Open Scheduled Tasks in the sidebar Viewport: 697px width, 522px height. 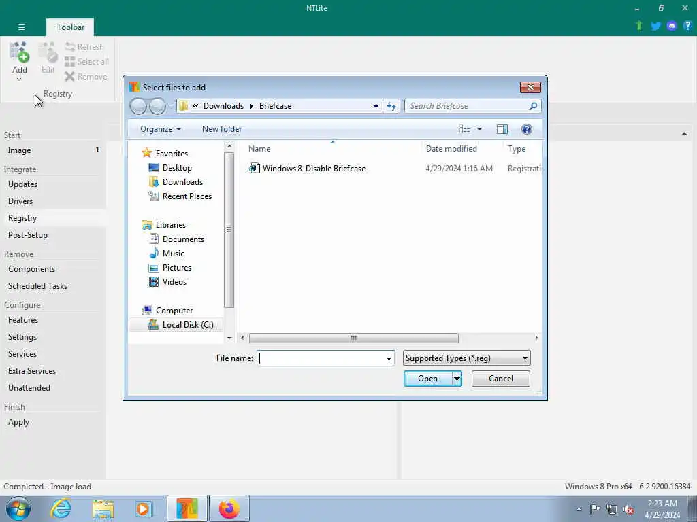tap(53, 286)
